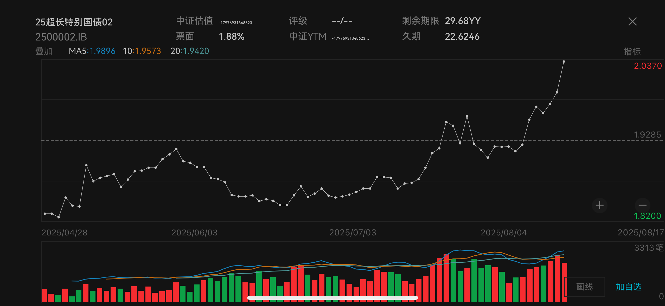This screenshot has width=665, height=306.
Task: Click the 2025/08/04 date axis label
Action: click(504, 233)
